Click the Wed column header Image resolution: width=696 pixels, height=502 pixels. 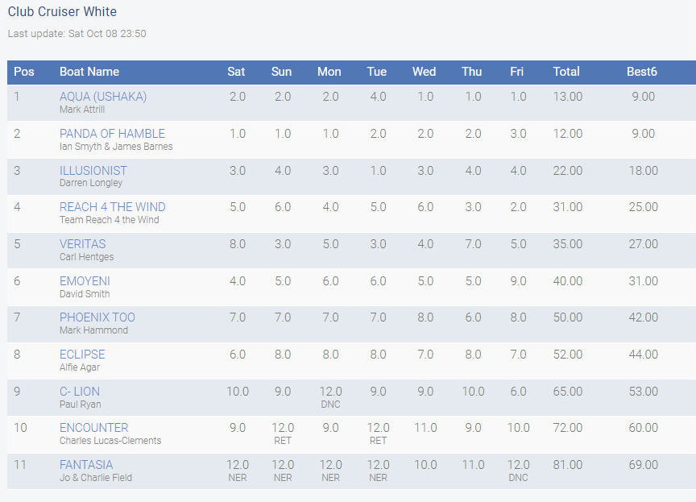(424, 72)
